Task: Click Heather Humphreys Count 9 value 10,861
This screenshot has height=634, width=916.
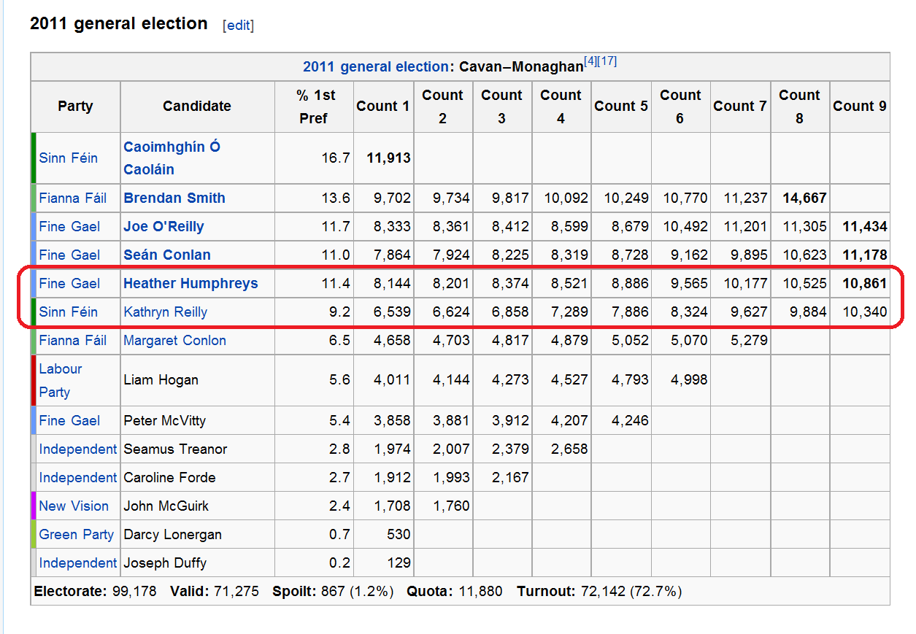Action: tap(863, 283)
